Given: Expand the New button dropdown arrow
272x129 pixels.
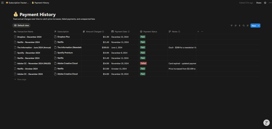Looking at the screenshot, I should coord(259,25).
